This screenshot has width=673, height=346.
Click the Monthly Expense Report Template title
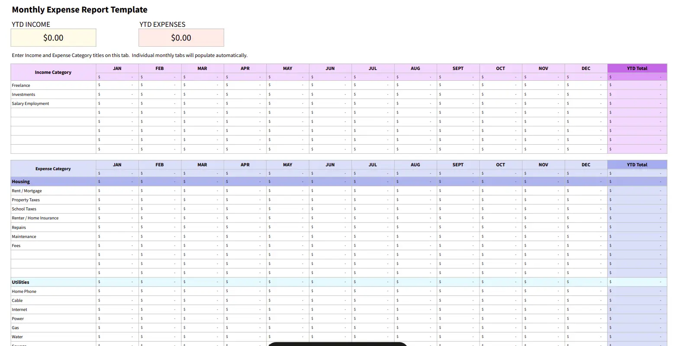pos(79,10)
